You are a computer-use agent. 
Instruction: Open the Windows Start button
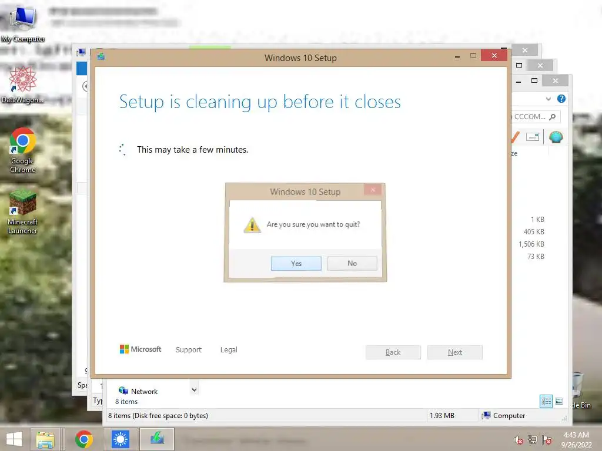pos(14,439)
